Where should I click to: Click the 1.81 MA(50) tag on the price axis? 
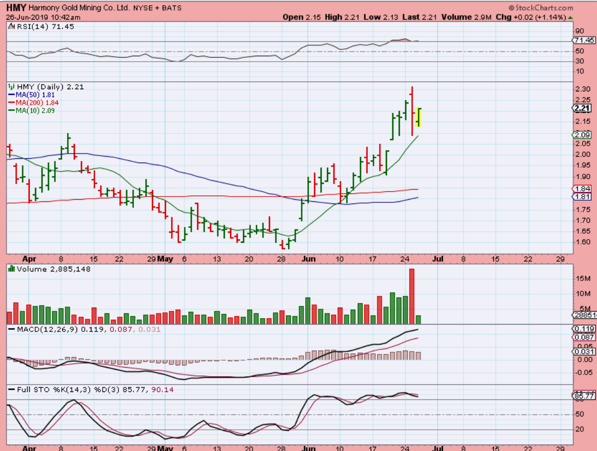[582, 197]
